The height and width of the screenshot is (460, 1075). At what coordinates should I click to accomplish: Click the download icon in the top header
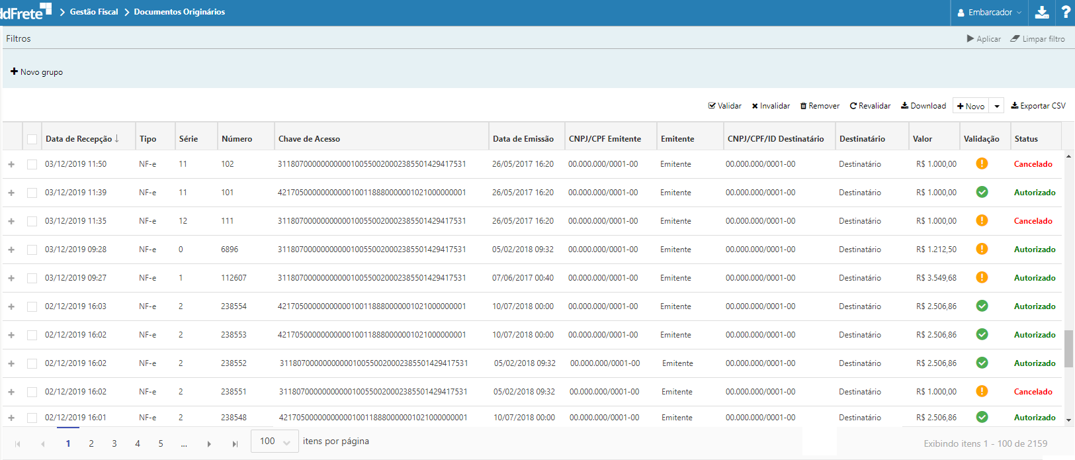1042,12
